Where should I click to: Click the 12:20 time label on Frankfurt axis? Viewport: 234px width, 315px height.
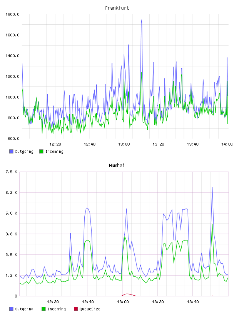pos(55,144)
